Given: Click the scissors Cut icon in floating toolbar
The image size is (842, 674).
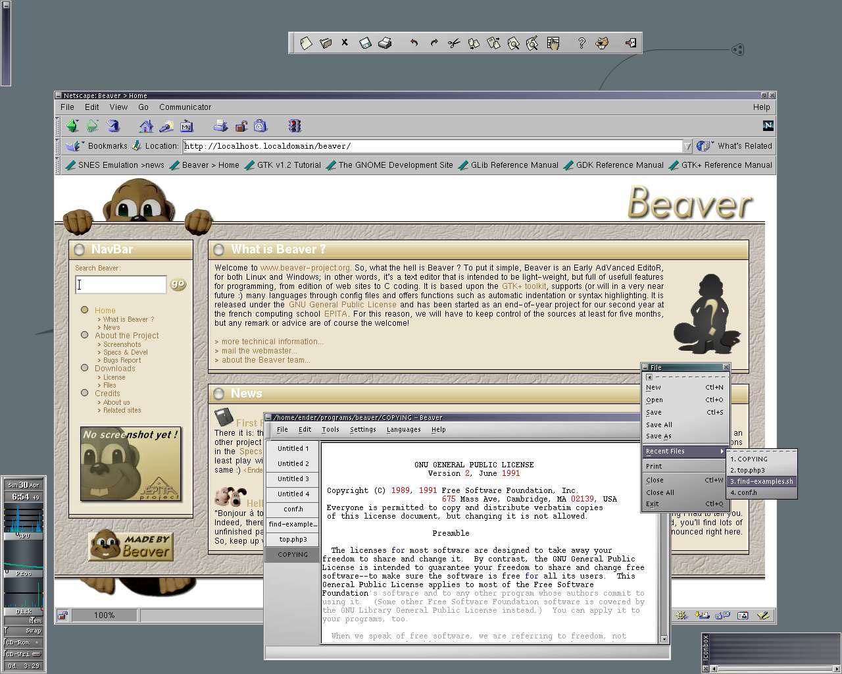Looking at the screenshot, I should [x=453, y=43].
